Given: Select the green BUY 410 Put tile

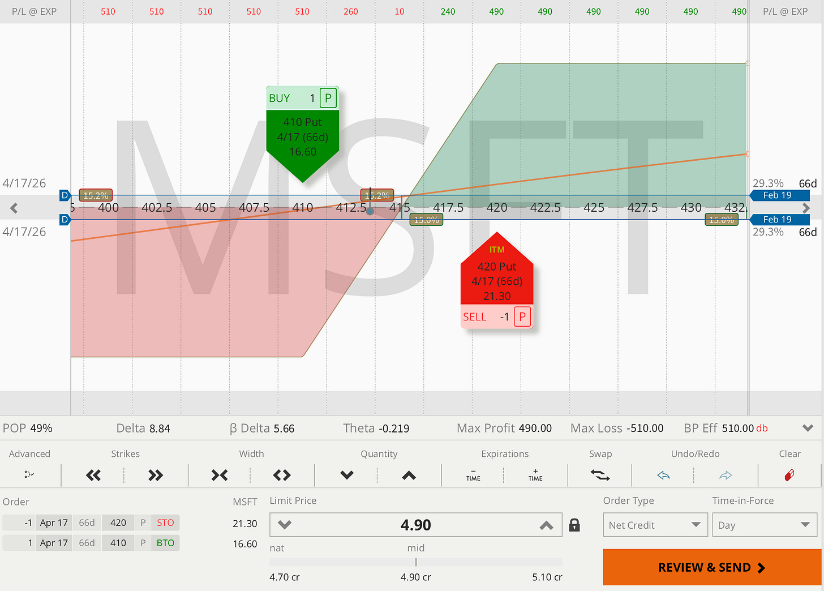Looking at the screenshot, I should 303,134.
